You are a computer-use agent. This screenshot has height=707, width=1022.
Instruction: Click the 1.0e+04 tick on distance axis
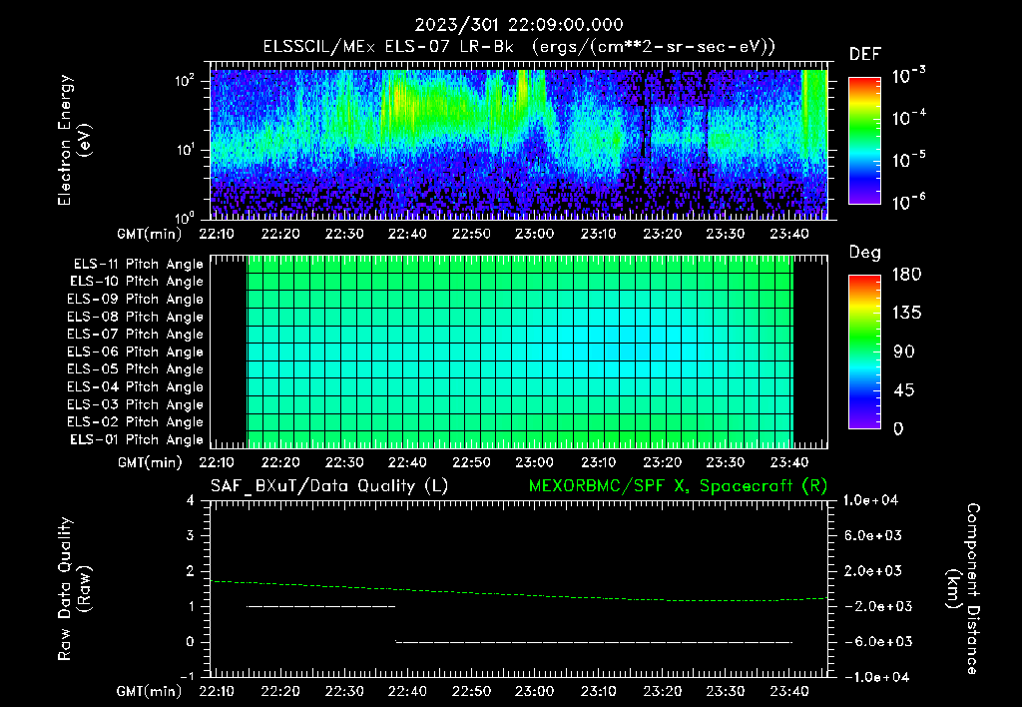tap(870, 500)
